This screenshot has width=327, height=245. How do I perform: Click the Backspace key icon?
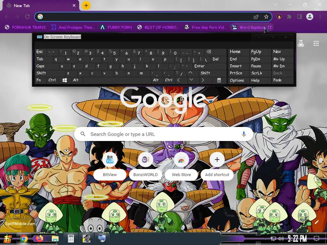[216, 52]
